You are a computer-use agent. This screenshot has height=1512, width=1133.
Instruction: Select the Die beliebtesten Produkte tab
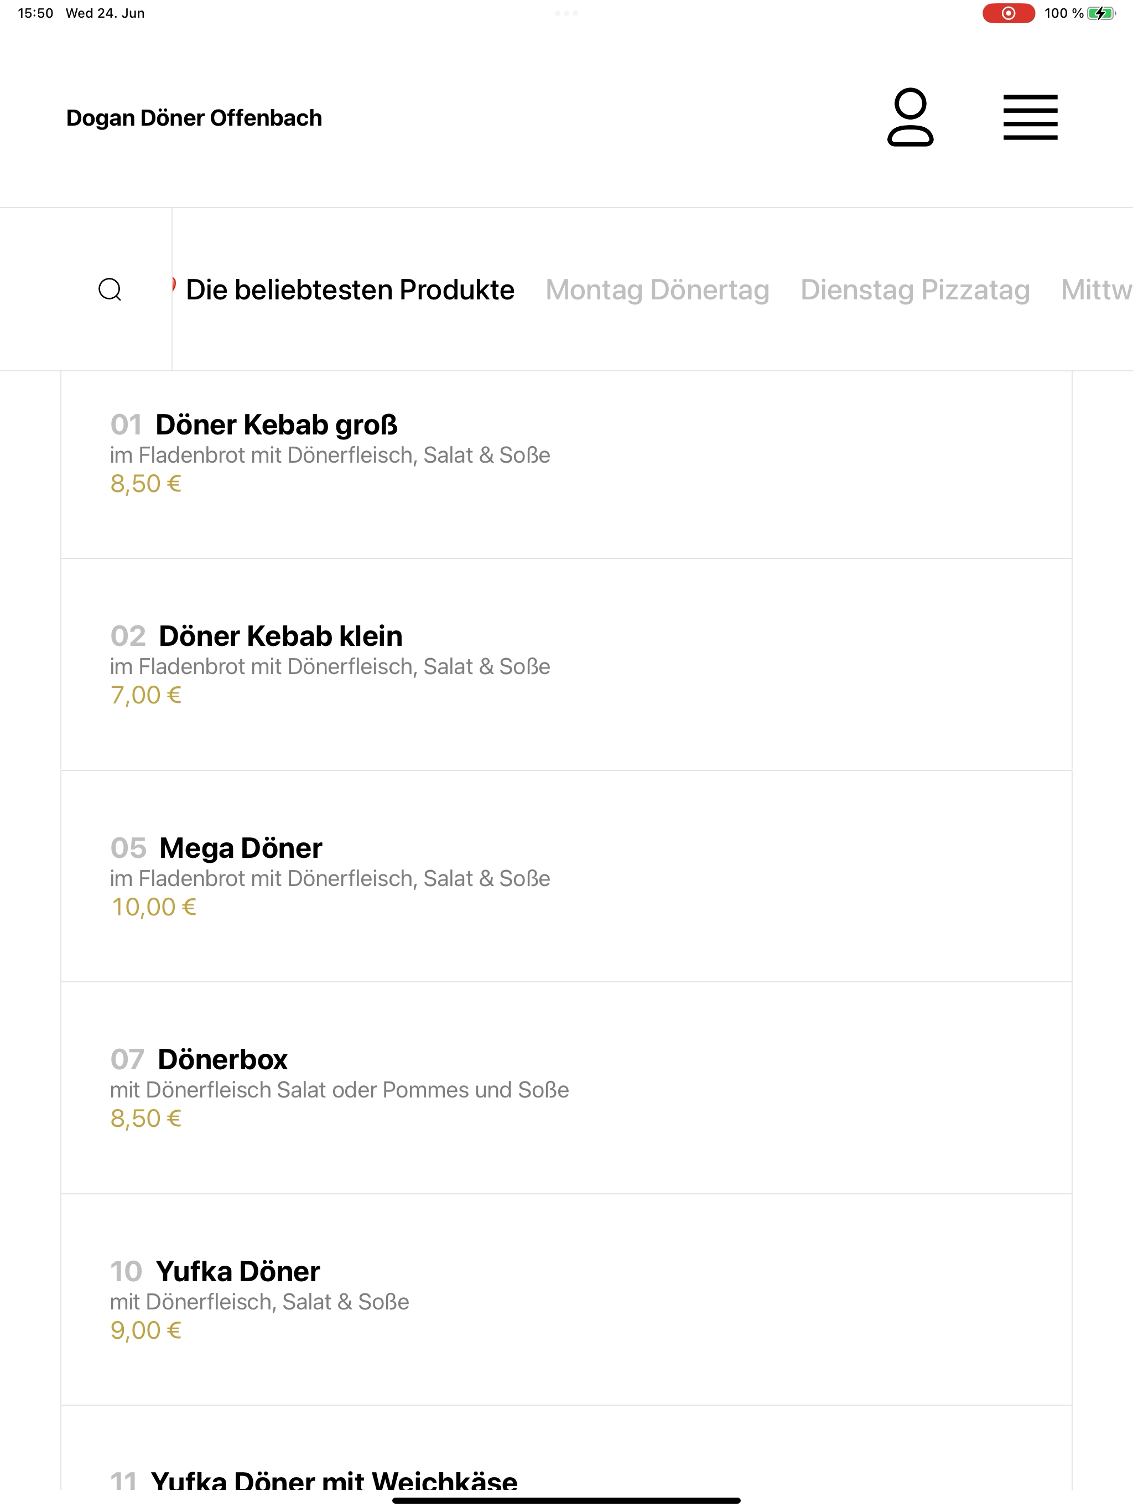coord(350,290)
